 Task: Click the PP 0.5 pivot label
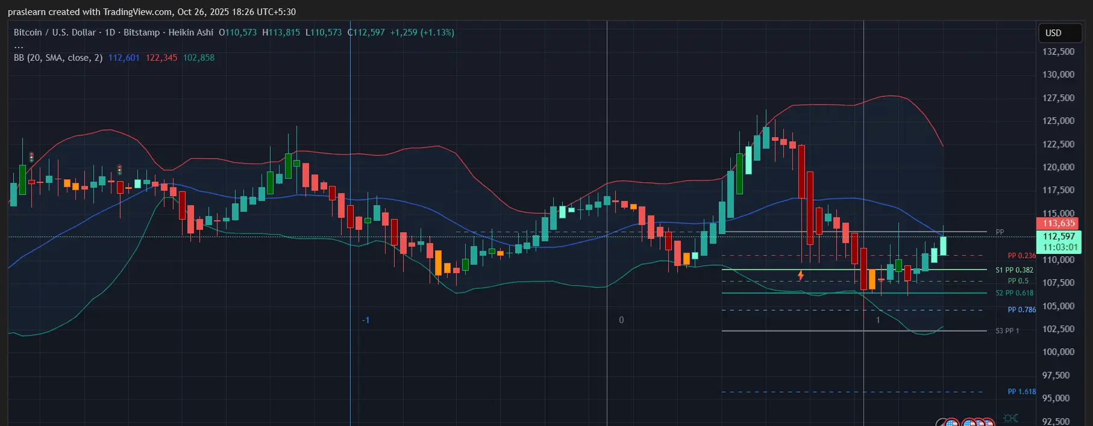click(x=1018, y=281)
